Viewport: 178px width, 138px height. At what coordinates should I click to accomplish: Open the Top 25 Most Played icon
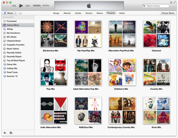[5, 61]
